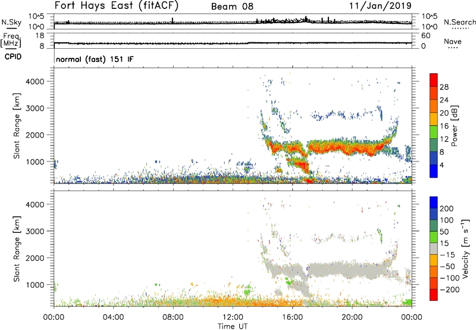Click the '04:00' time axis label
The height and width of the screenshot is (330, 476).
(113, 317)
